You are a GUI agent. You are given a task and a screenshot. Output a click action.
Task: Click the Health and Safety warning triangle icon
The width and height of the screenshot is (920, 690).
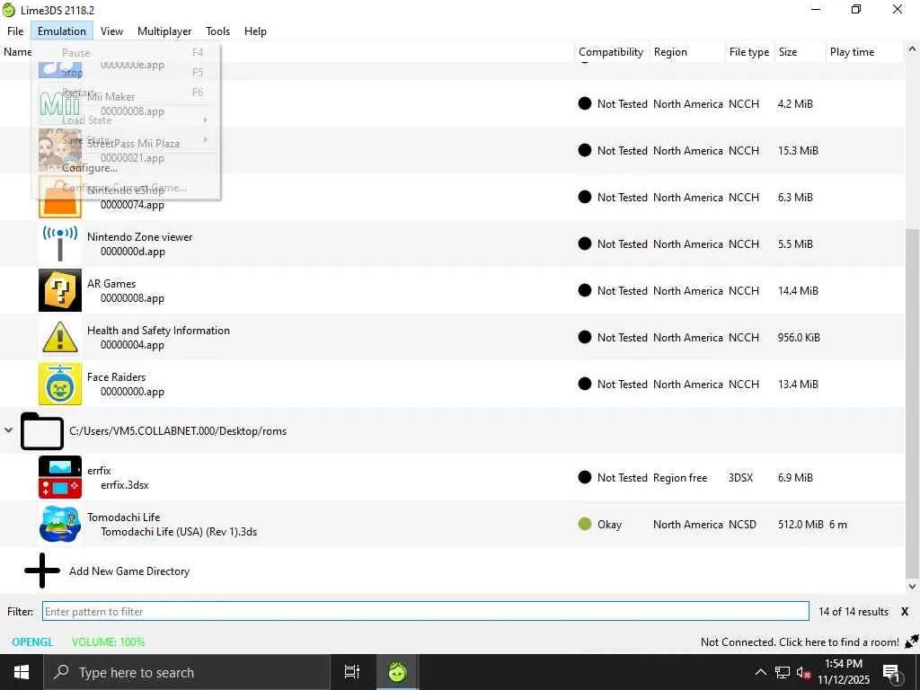[60, 338]
